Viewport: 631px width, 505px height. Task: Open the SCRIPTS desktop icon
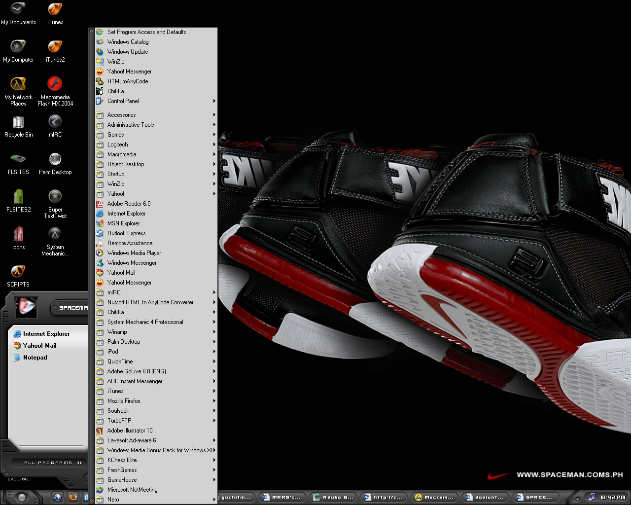point(18,276)
